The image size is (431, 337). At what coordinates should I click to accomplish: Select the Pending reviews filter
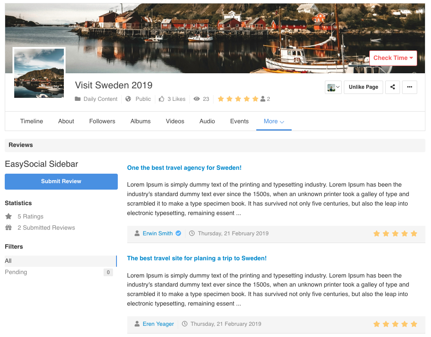coord(59,272)
